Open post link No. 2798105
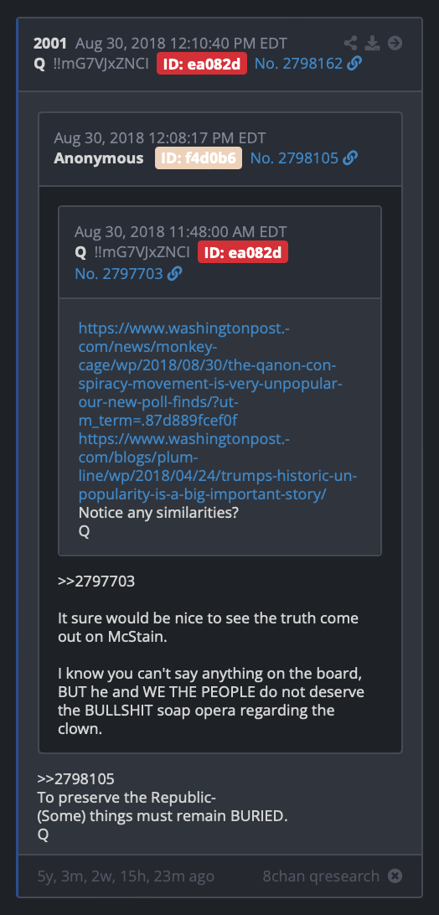The image size is (439, 915). [x=294, y=158]
